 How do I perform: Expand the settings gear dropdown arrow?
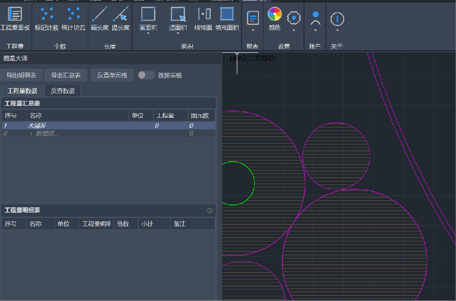[294, 30]
